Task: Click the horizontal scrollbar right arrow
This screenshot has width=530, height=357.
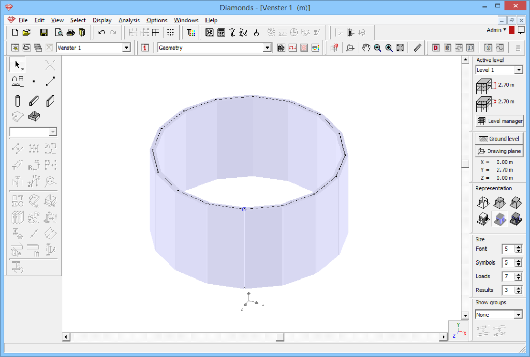Action: tap(444, 337)
